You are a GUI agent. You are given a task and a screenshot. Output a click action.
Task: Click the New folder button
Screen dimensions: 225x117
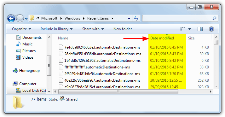123,29
